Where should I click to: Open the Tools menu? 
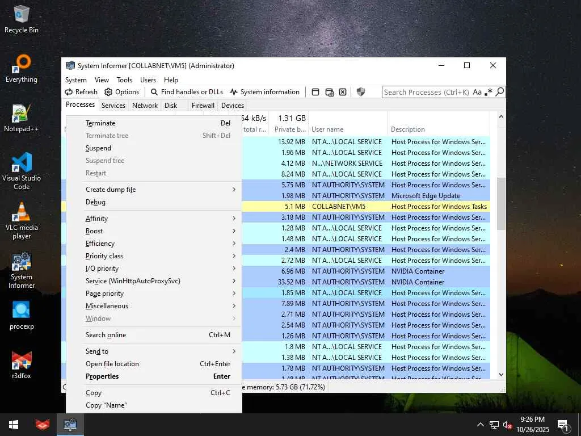point(124,79)
